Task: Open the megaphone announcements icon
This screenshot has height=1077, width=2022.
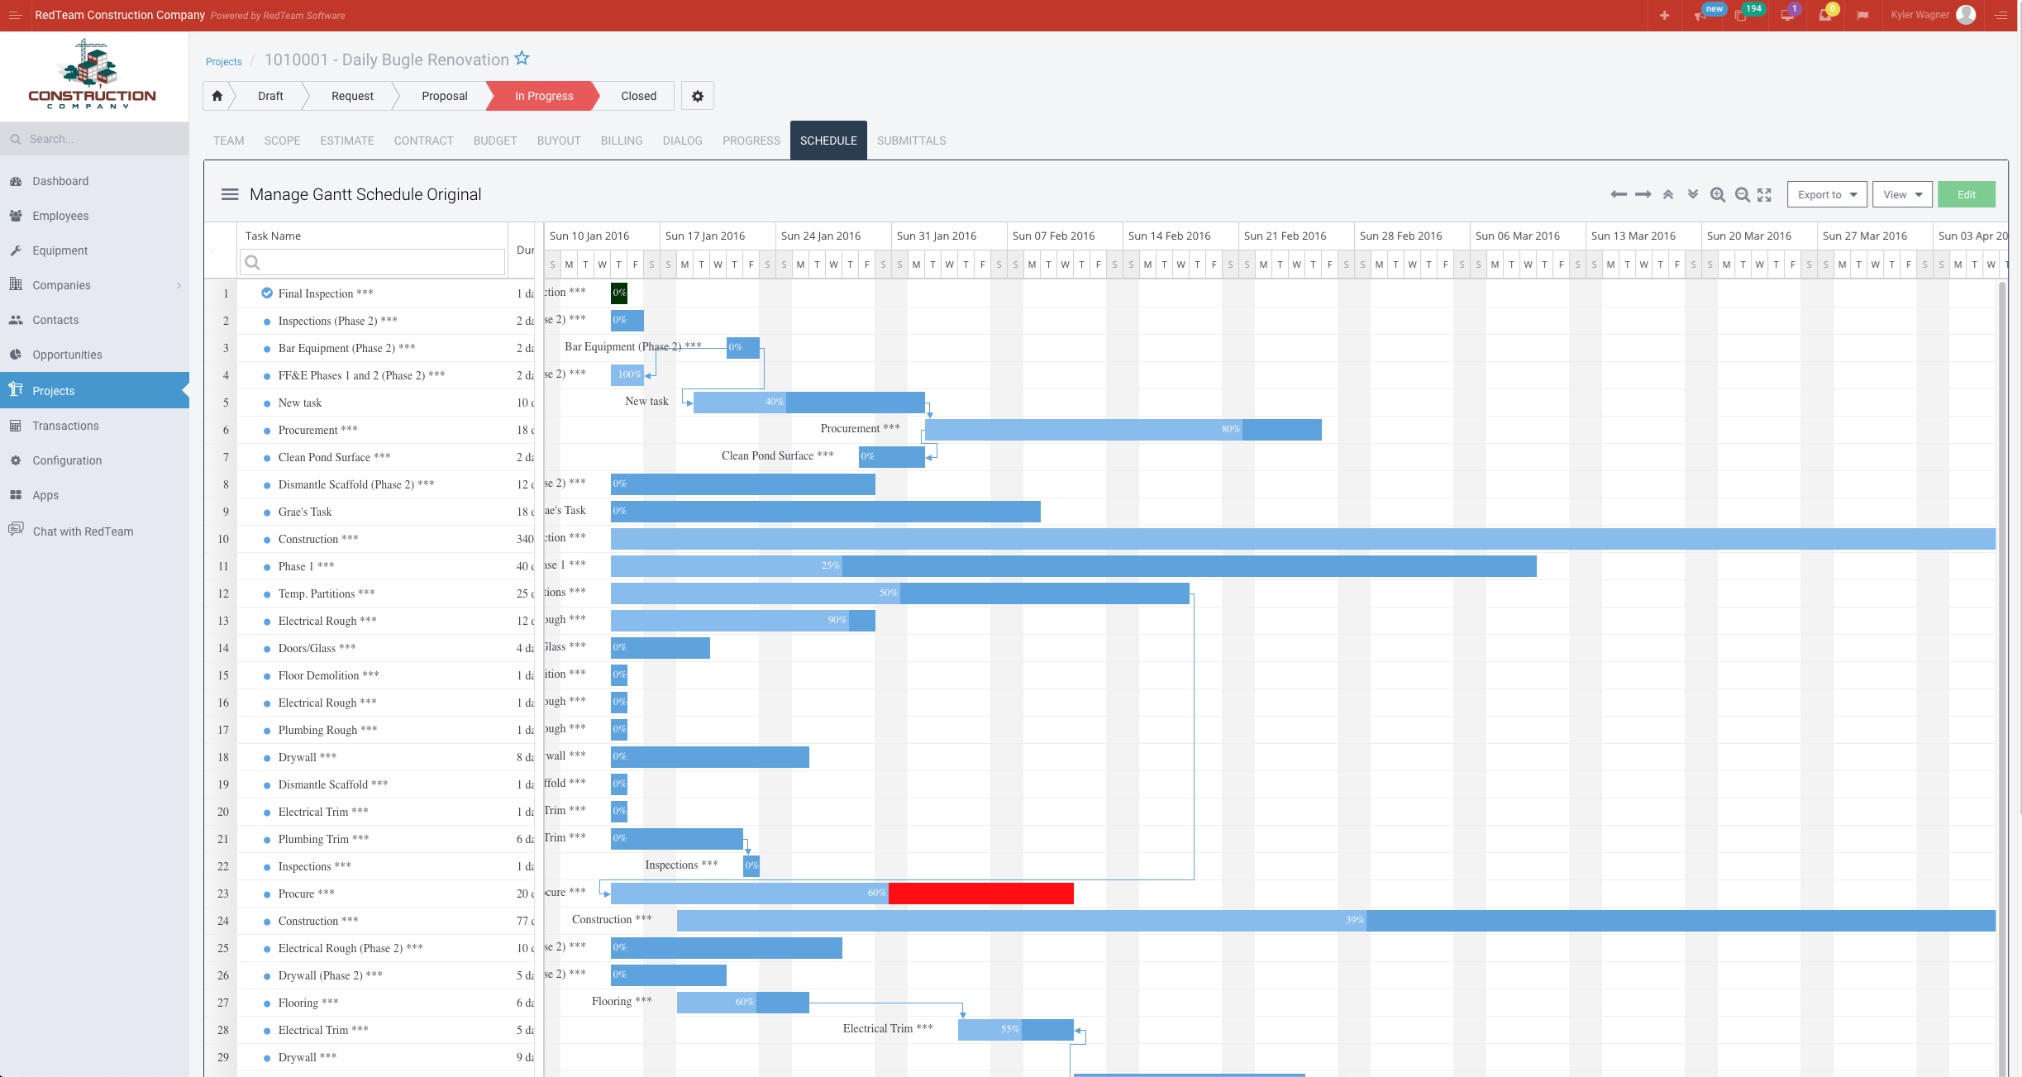Action: click(1700, 15)
